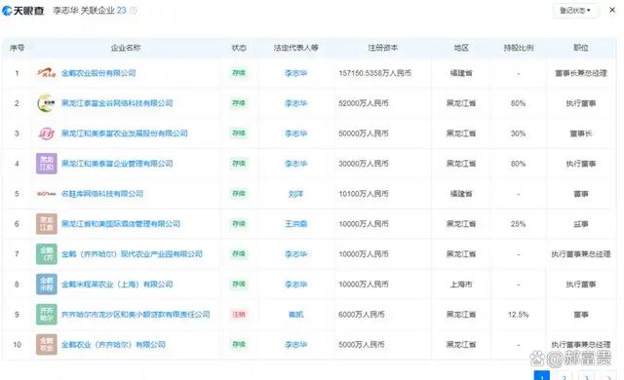Viewport: 624px width, 380px height.
Task: Click the 30% shareholding cell
Action: coord(518,133)
